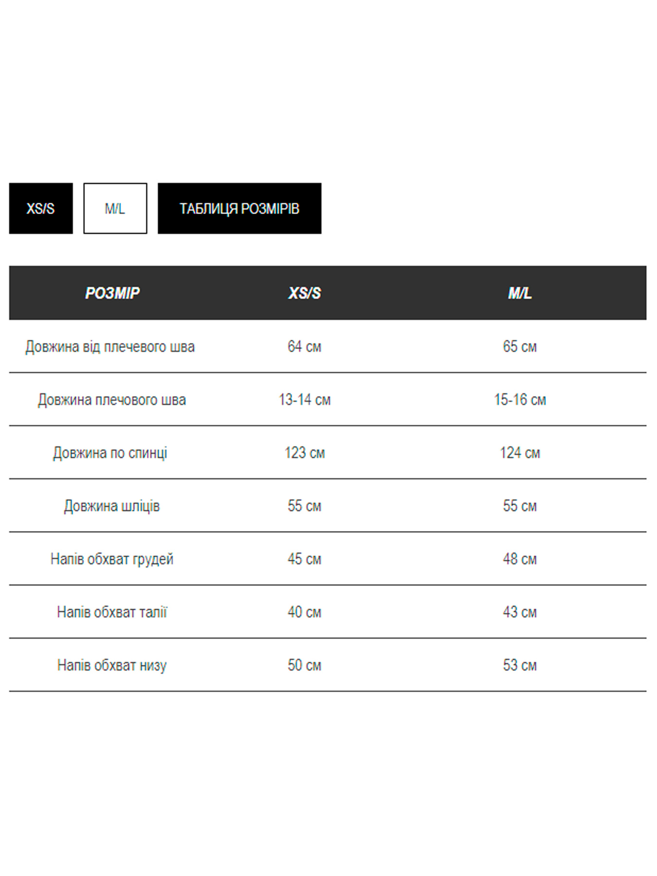Select the 123 см back length value

click(305, 453)
